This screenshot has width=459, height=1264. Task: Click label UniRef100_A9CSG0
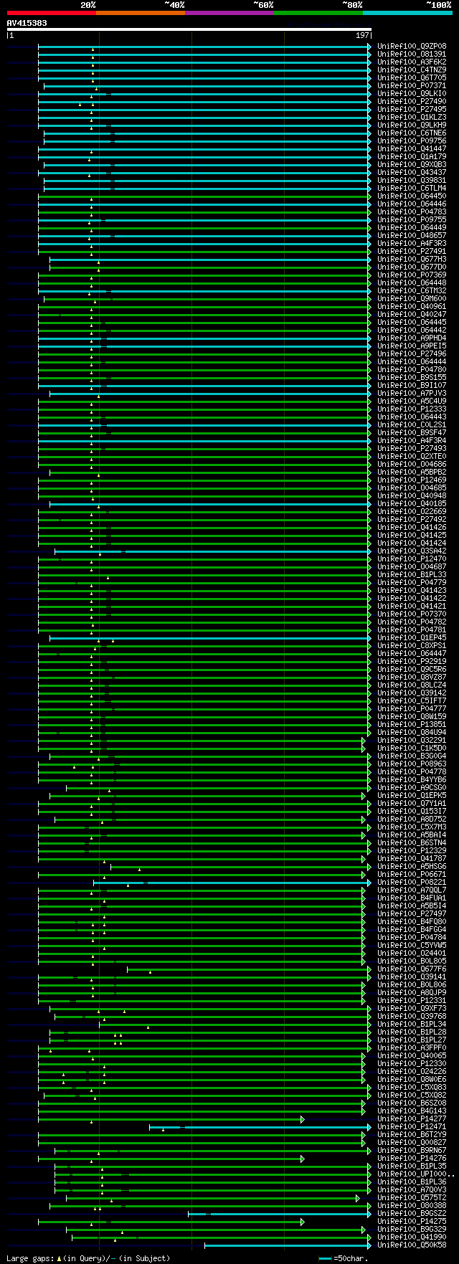412,787
